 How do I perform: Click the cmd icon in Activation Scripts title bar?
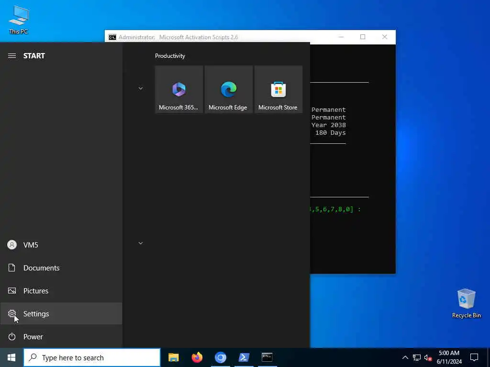pos(112,37)
